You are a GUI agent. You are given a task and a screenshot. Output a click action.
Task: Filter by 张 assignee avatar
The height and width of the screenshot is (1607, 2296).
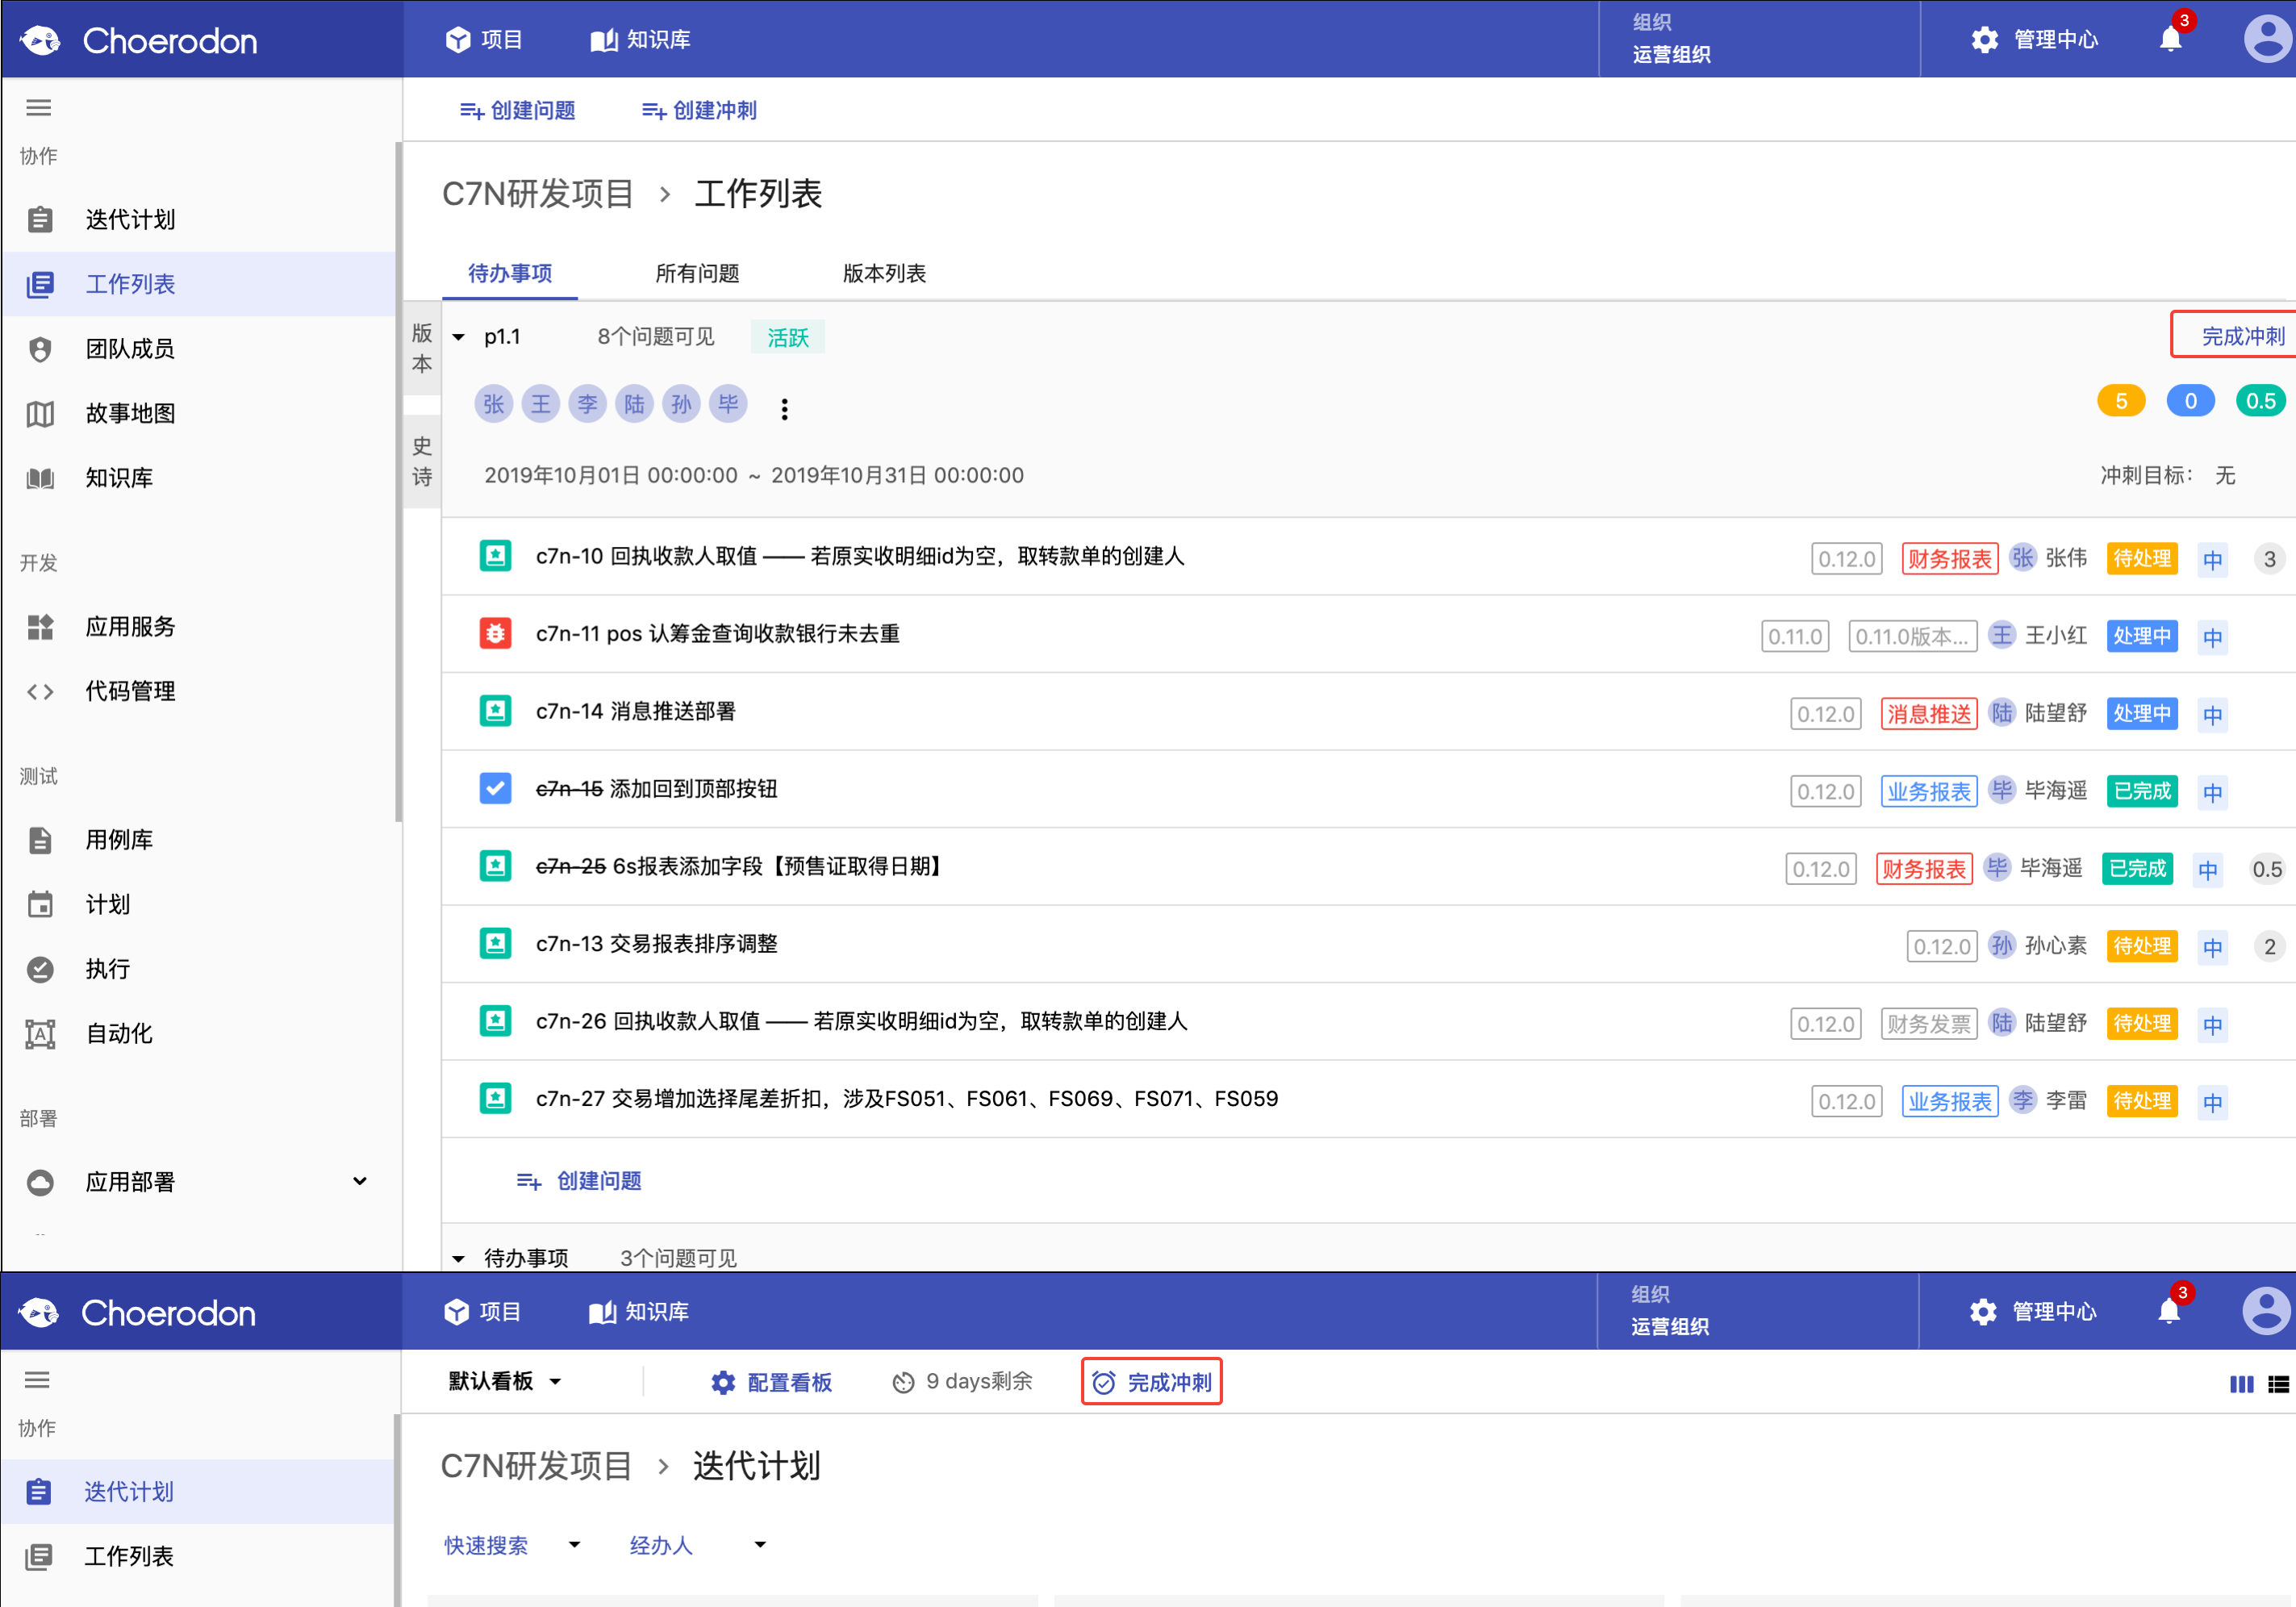click(x=493, y=404)
